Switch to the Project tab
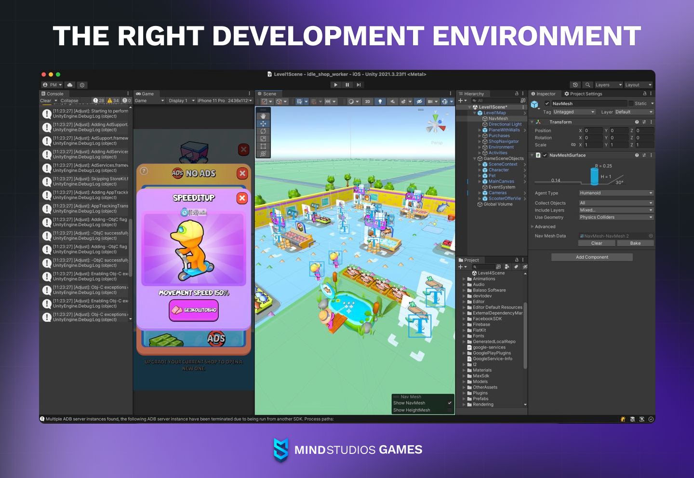 pos(469,260)
